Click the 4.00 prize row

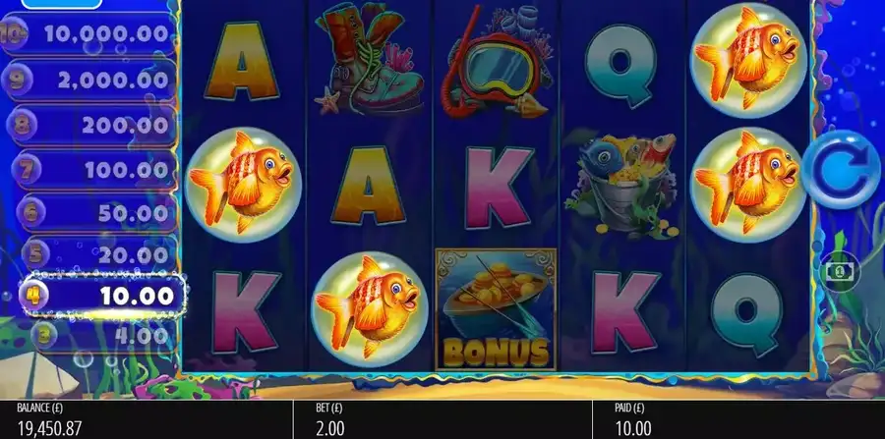click(103, 335)
